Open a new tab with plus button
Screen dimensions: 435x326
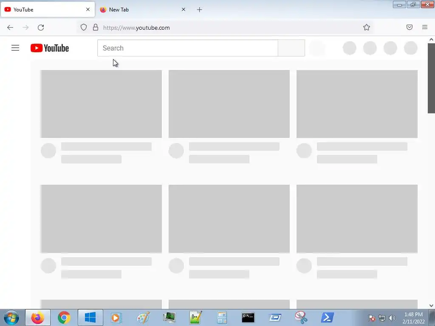[200, 10]
